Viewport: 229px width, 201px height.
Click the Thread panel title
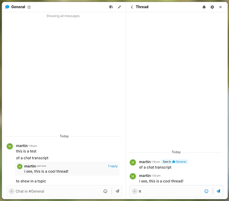142,7
